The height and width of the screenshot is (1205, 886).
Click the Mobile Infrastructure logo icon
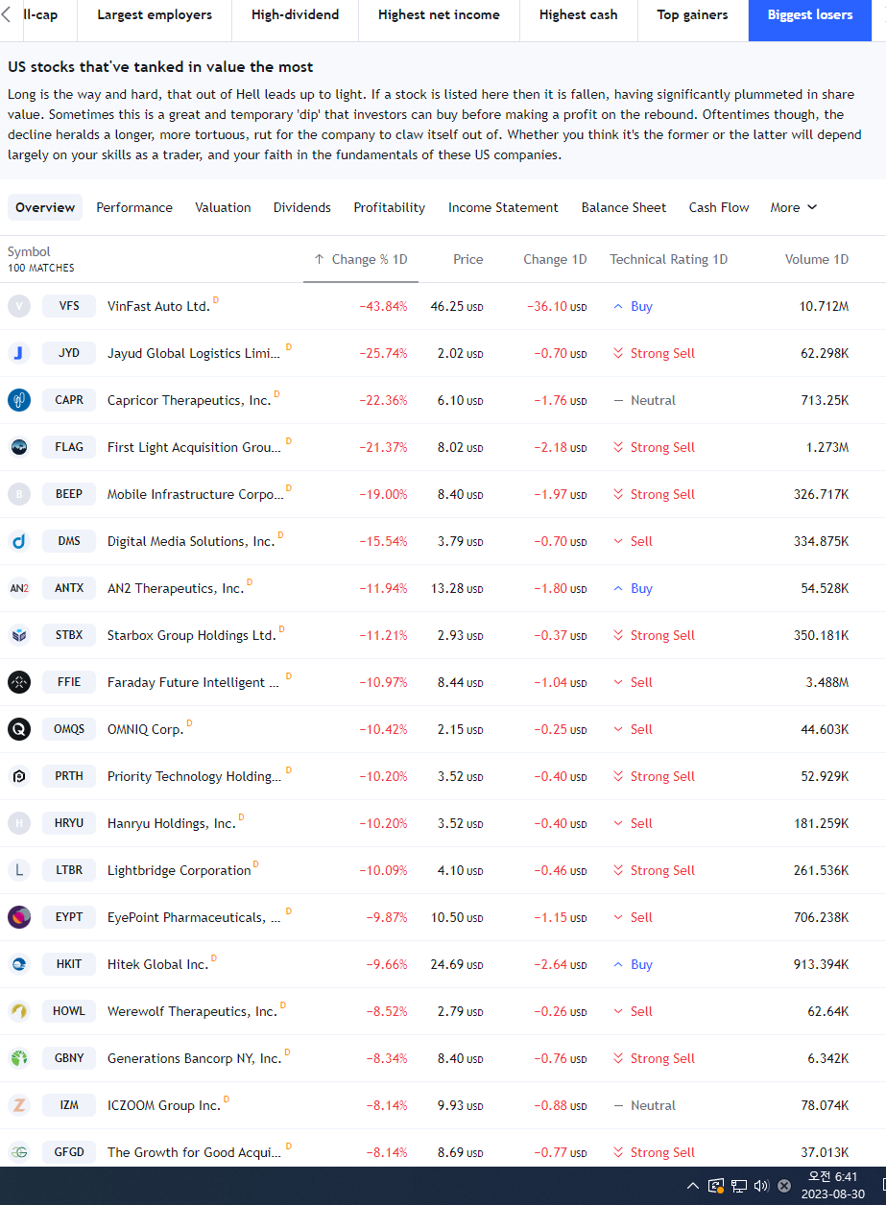[19, 494]
